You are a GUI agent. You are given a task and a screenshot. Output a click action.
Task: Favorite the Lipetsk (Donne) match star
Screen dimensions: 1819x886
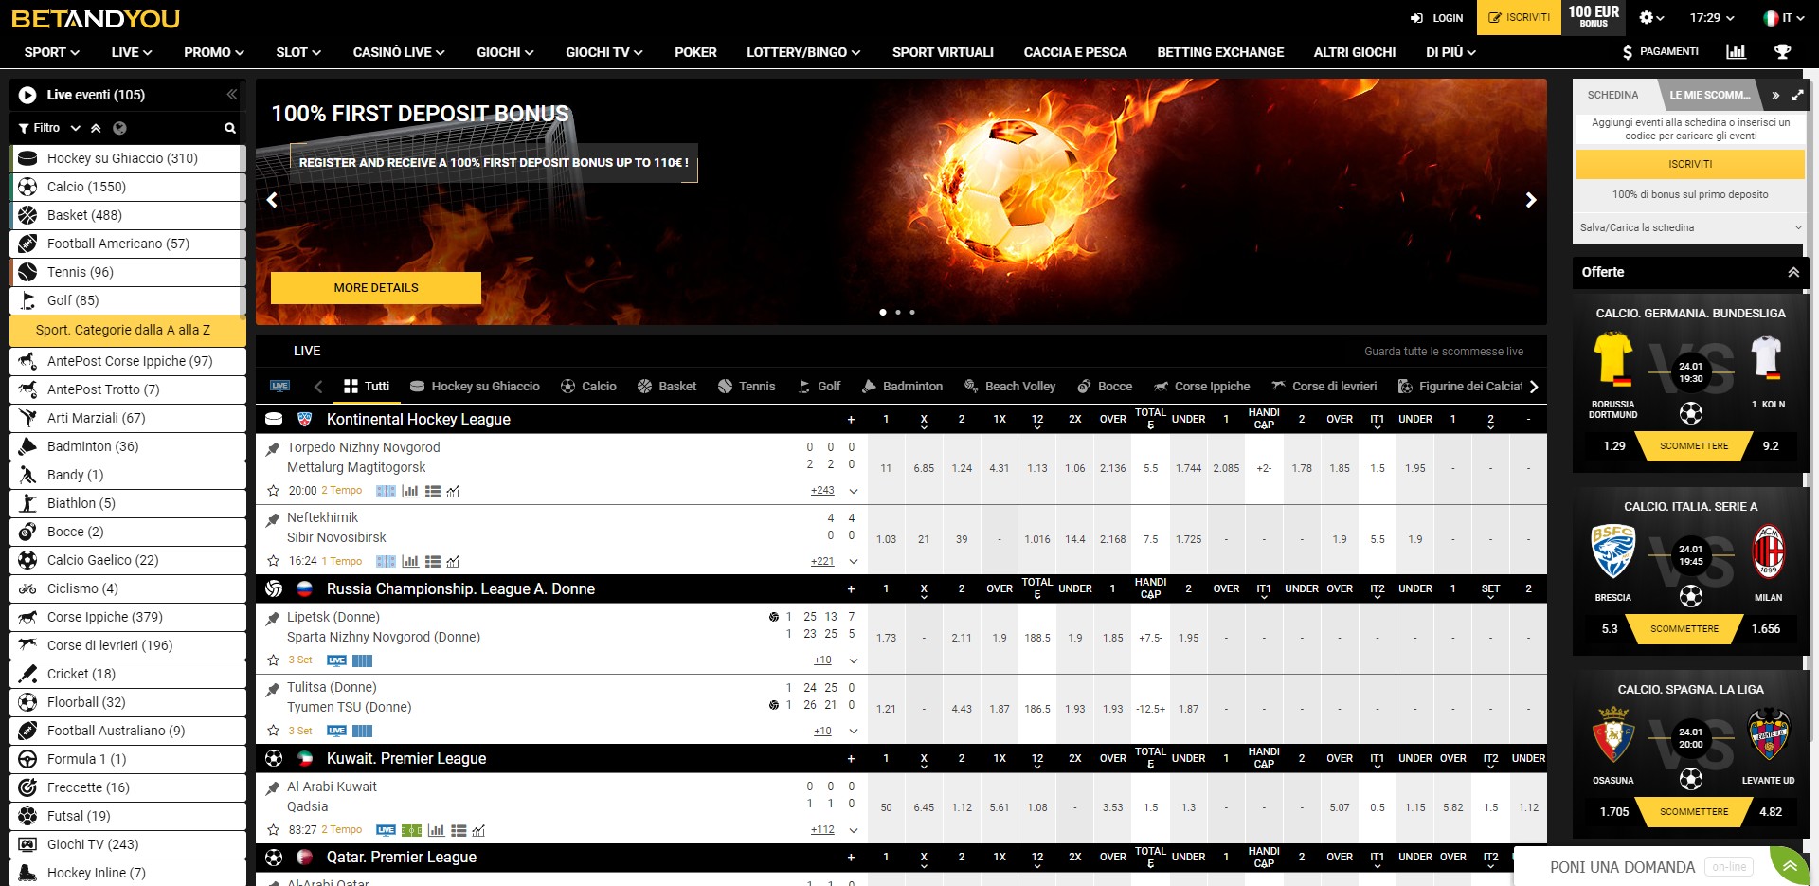point(274,660)
